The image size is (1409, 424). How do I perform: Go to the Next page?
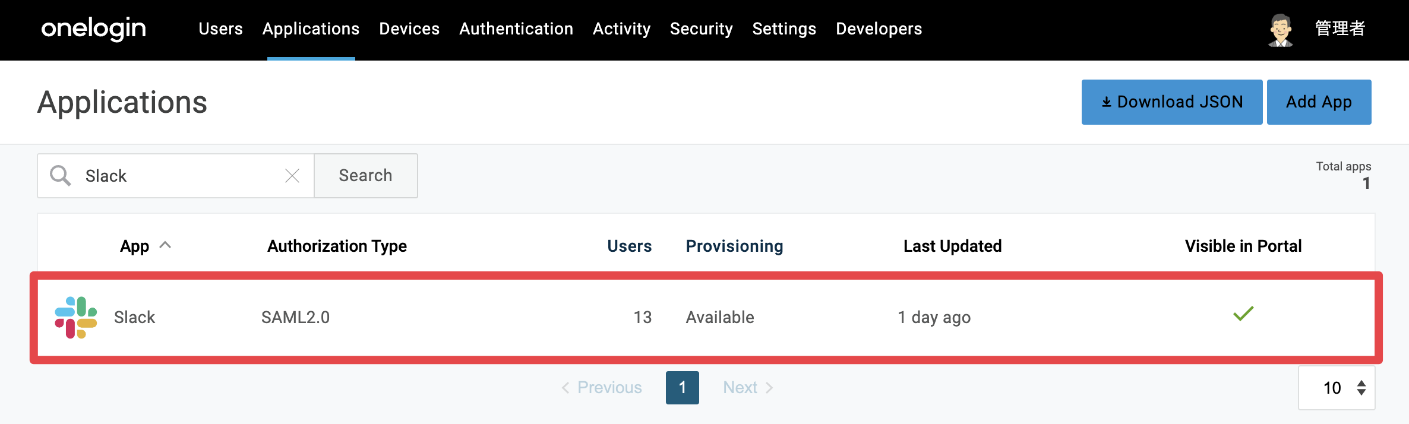coord(748,388)
